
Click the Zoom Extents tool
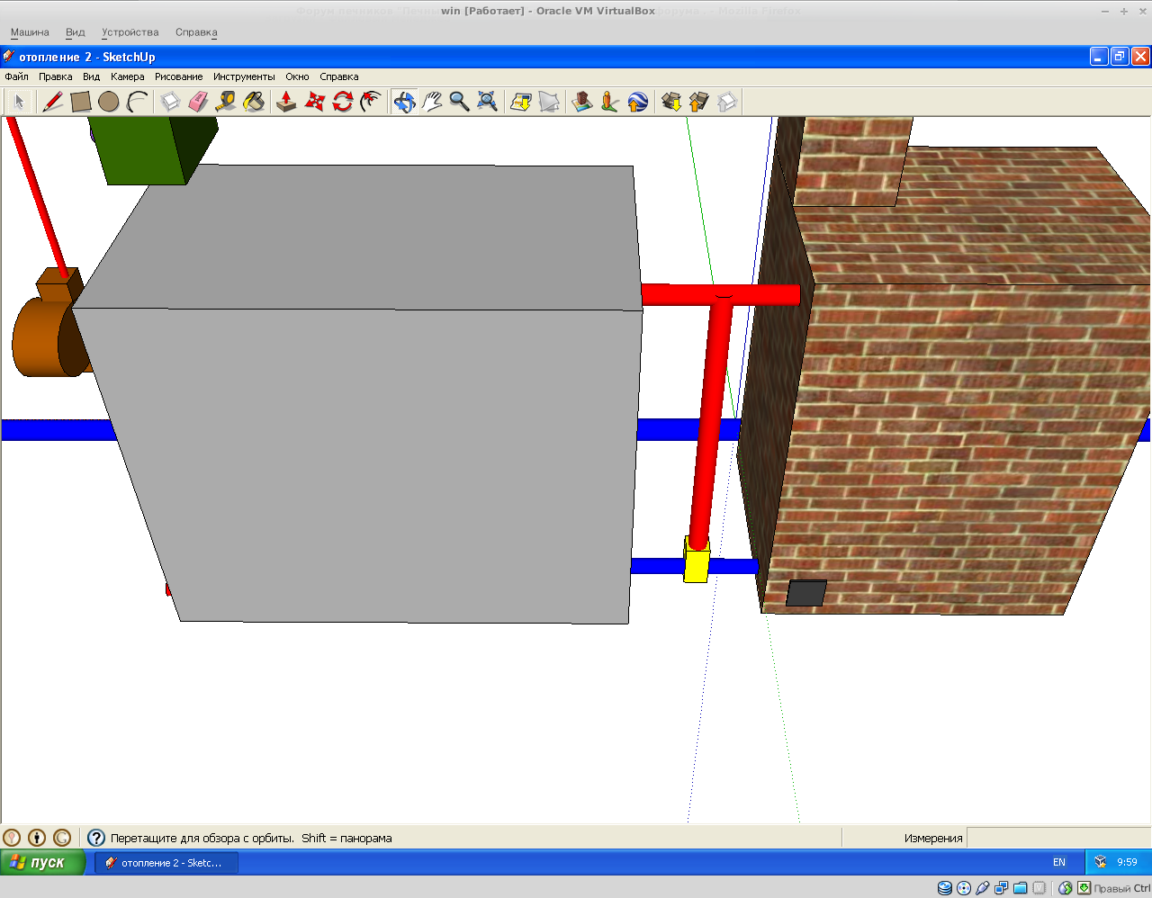coord(487,102)
